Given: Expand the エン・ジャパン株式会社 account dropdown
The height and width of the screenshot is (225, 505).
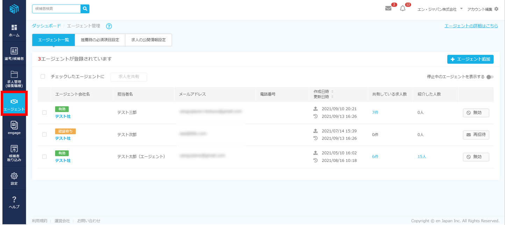Looking at the screenshot, I should tap(461, 9).
